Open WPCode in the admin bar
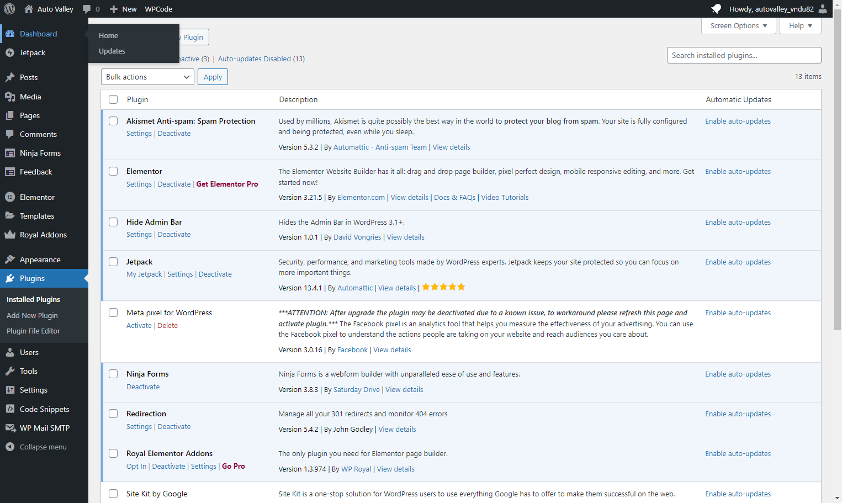Image resolution: width=842 pixels, height=503 pixels. [x=158, y=9]
